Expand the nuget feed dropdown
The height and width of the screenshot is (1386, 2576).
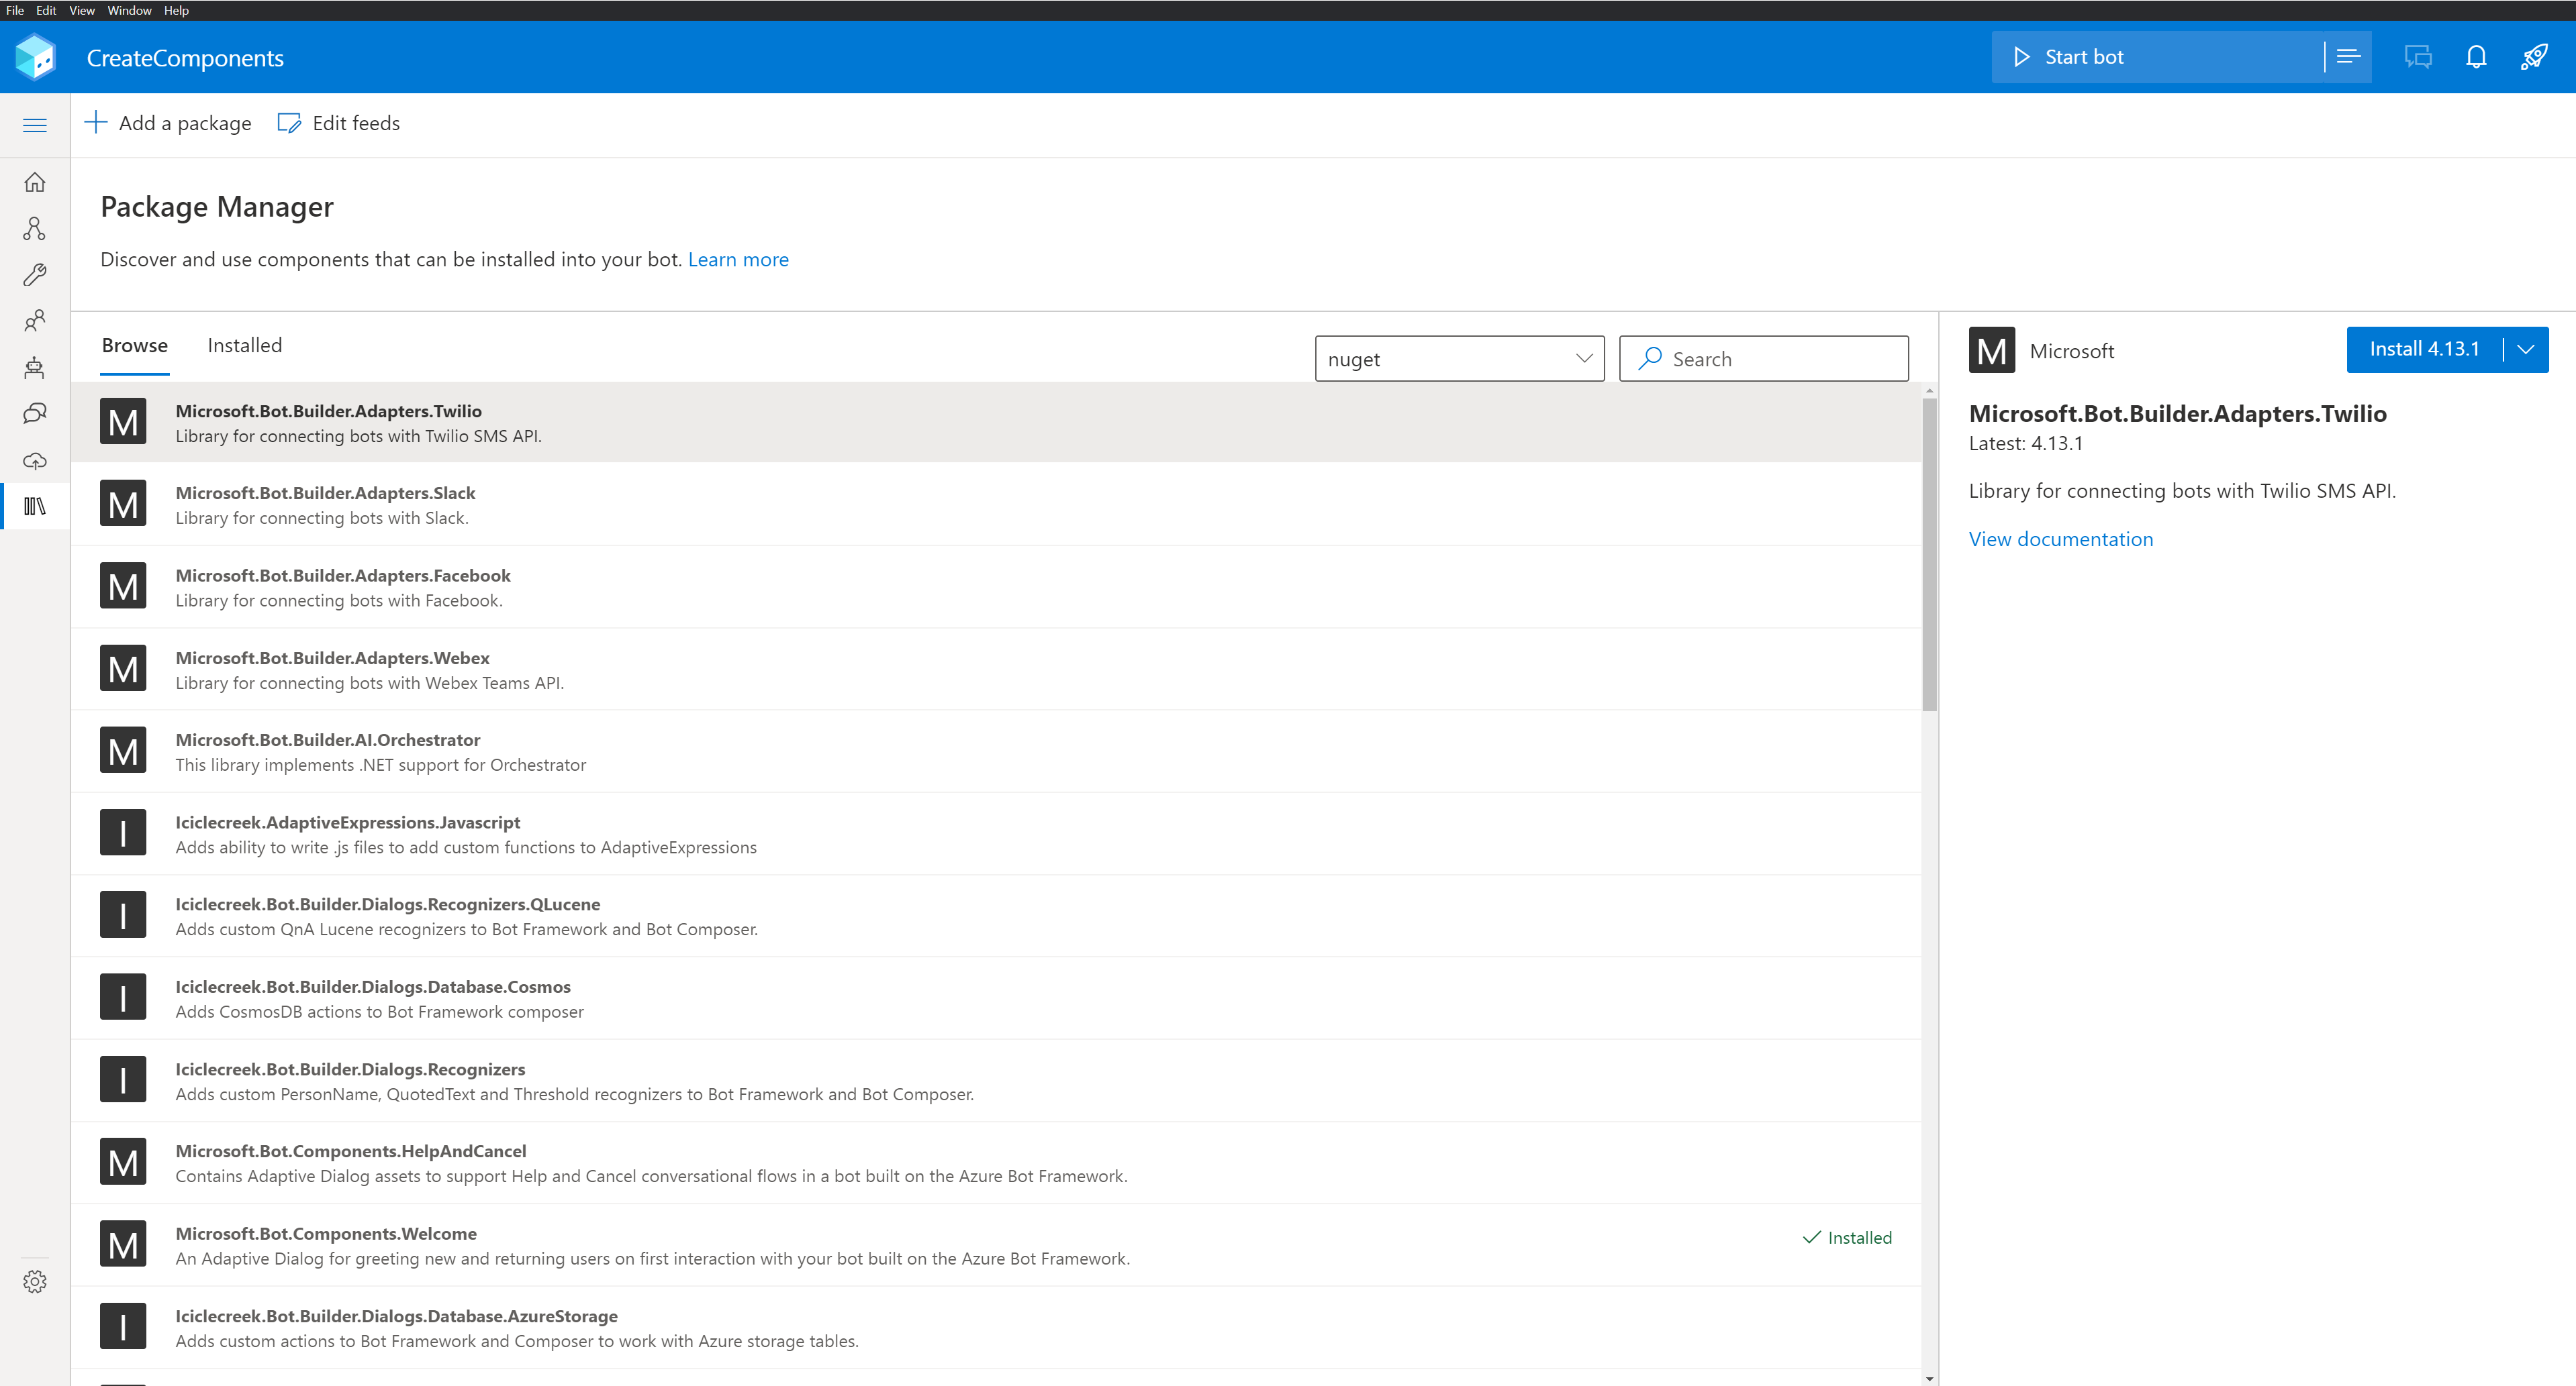point(1459,359)
